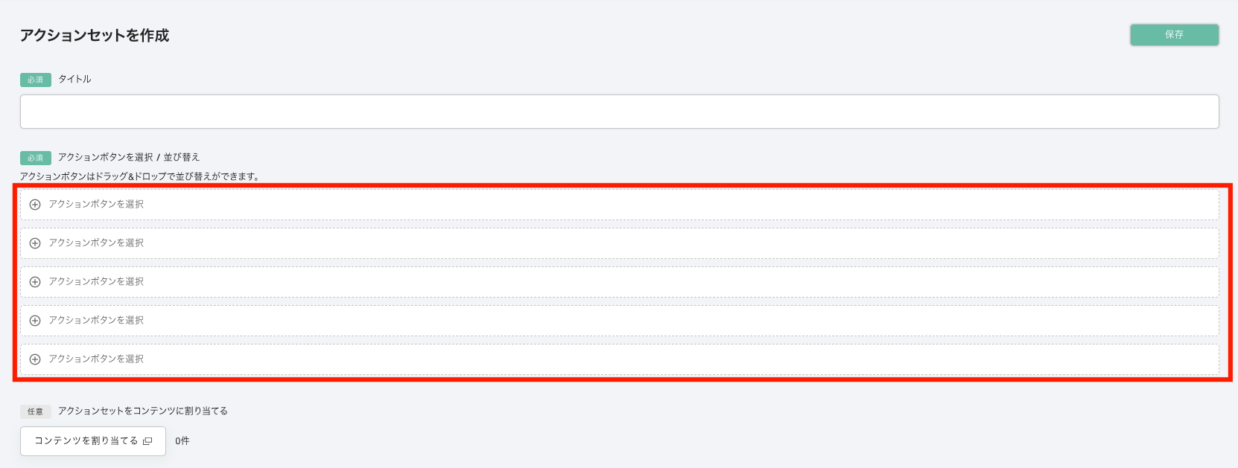Click the 必須 badge beside タイトル
Screen dimensions: 1238x468
(36, 80)
